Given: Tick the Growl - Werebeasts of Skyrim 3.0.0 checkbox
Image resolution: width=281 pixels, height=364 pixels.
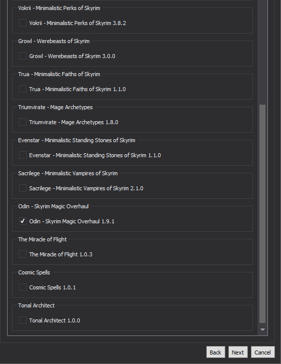Looking at the screenshot, I should coord(23,56).
